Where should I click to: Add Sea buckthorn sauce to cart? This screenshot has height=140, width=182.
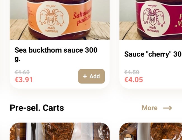[91, 76]
